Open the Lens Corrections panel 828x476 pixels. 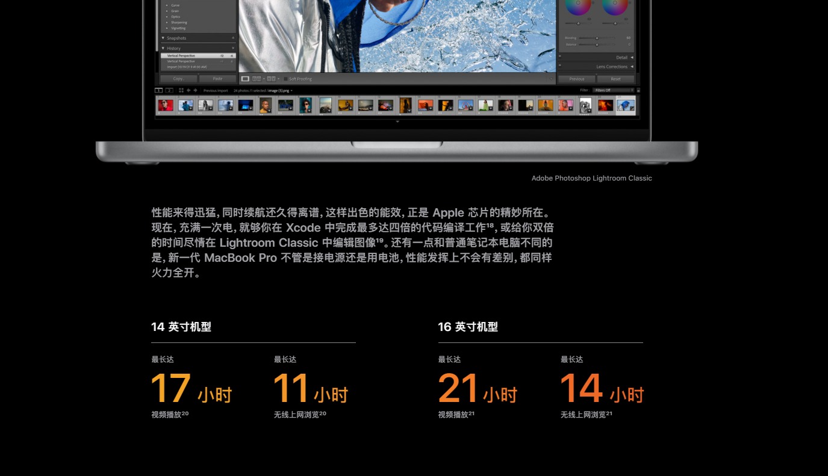[612, 67]
